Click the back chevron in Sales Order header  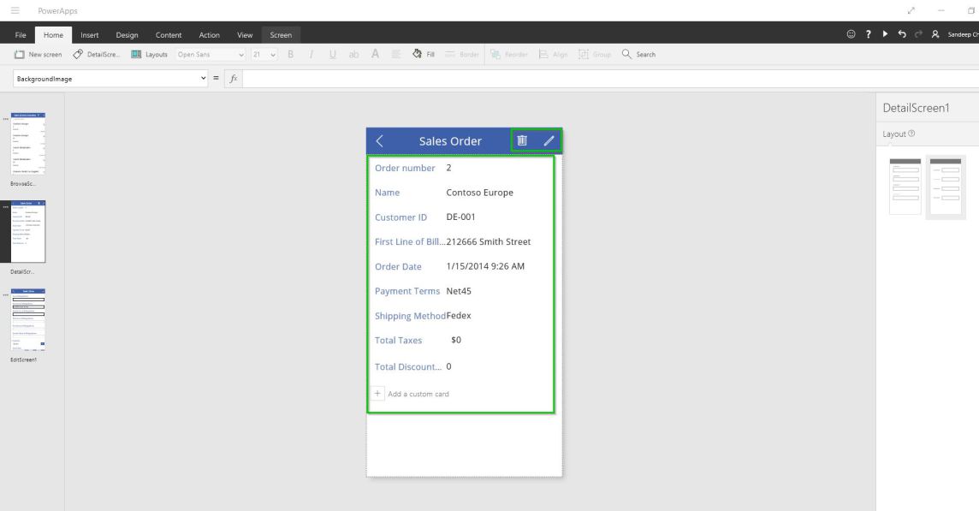click(380, 141)
